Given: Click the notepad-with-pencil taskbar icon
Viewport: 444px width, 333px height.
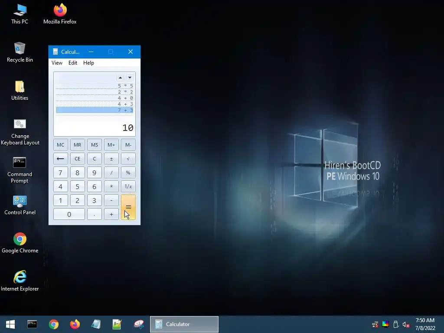Looking at the screenshot, I should click(x=117, y=324).
